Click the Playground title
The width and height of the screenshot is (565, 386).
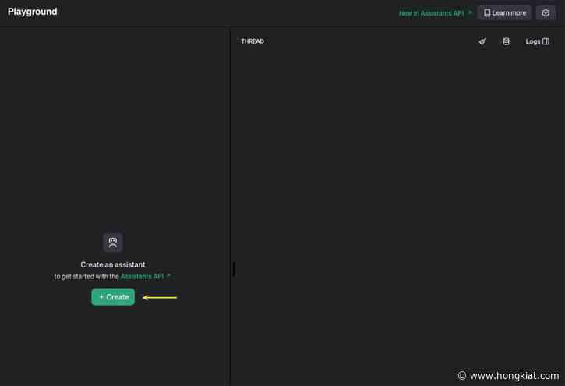33,12
